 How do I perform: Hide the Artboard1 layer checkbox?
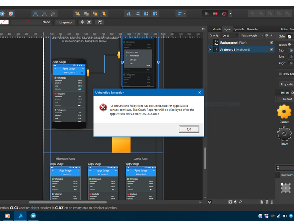coord(271,49)
